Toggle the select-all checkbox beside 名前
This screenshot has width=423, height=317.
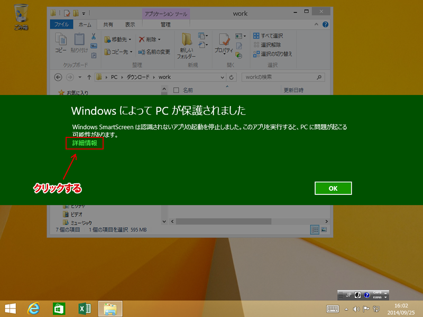[176, 90]
